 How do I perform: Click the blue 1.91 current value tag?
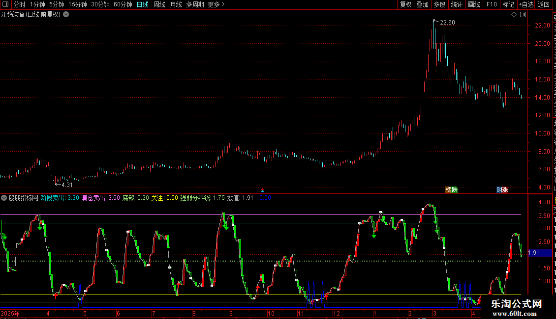540,253
